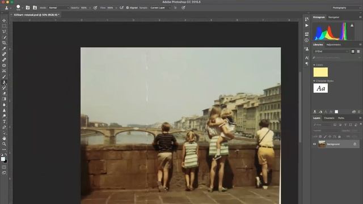Turn layer filtering on or off

pos(361,125)
